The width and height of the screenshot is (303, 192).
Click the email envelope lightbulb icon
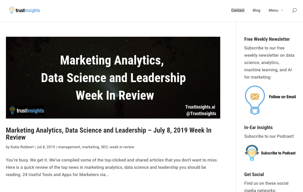255,100
